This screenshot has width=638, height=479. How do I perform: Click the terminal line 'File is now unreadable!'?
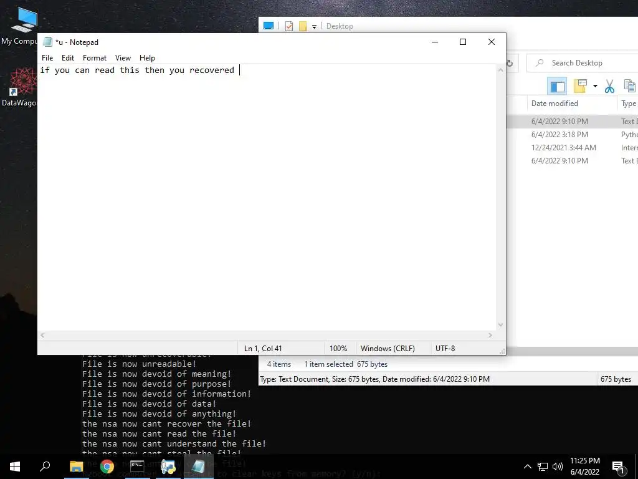[139, 364]
